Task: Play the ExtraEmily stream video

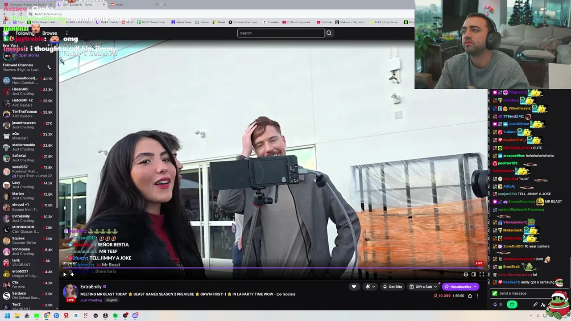Action: pyautogui.click(x=65, y=275)
